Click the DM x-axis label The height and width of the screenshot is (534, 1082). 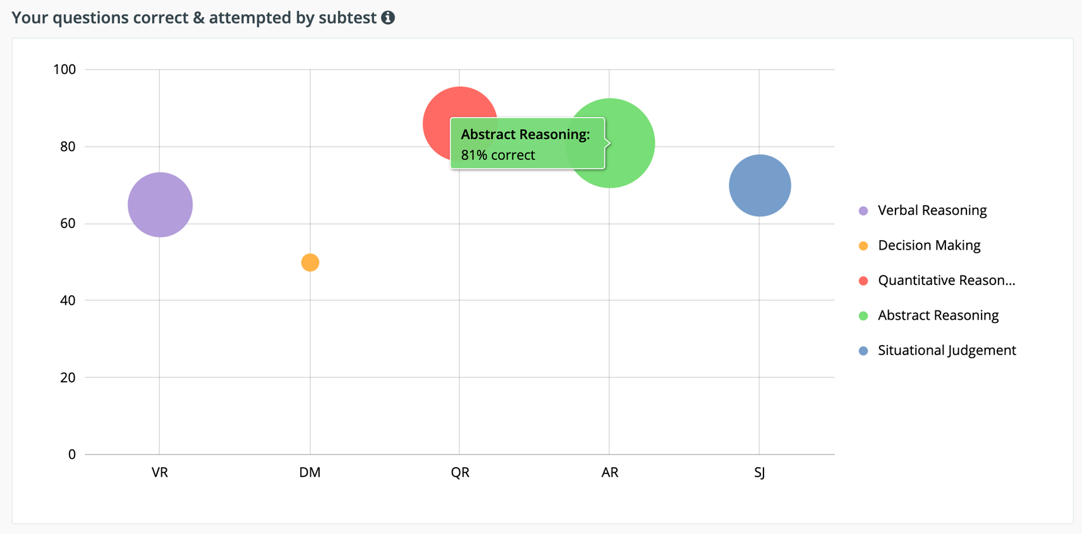310,473
